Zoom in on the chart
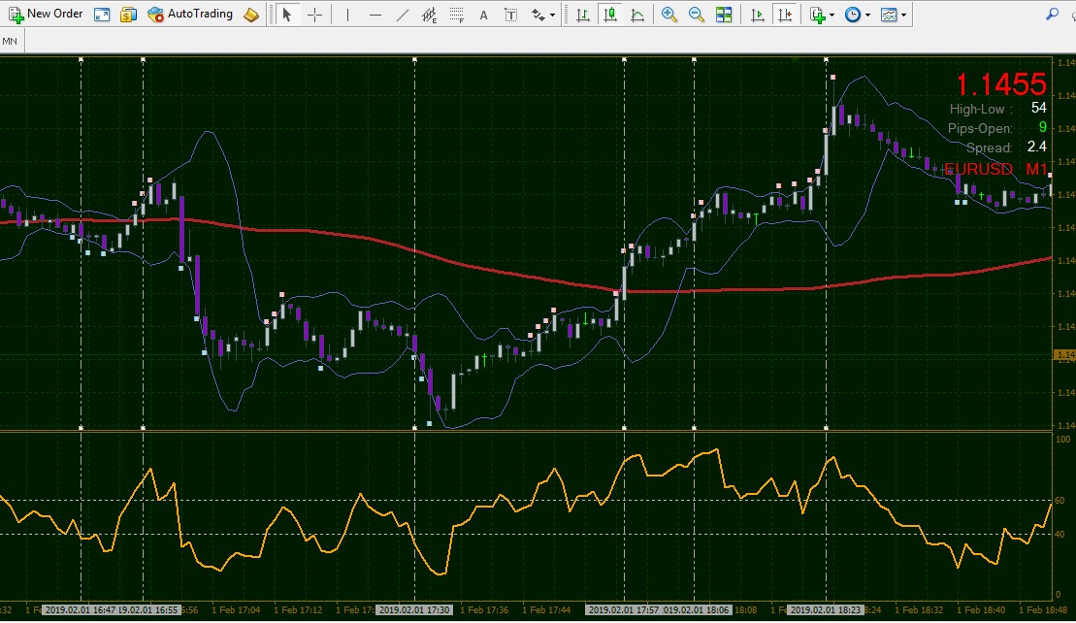 669,14
